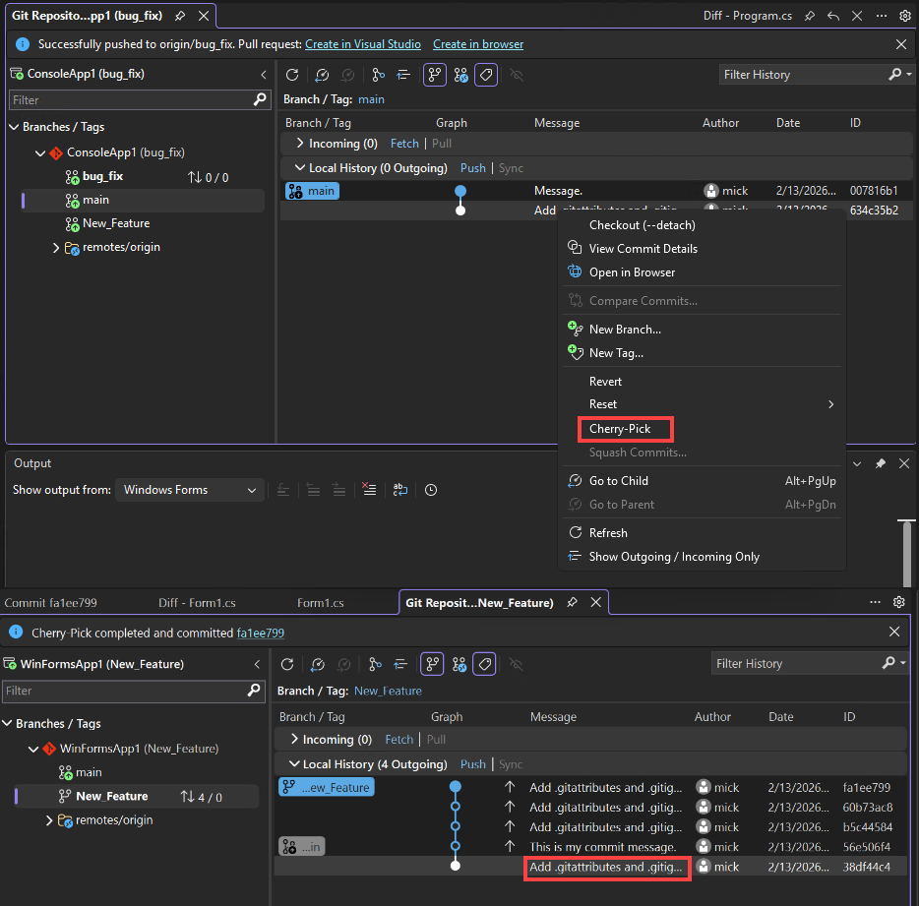Toggle word wrap in the Output window toolbar
919x906 pixels.
click(x=399, y=489)
